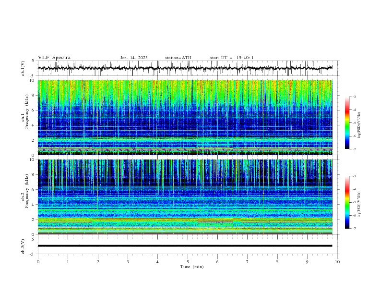Click the date "Jan. 14, 2023"
The height and width of the screenshot is (294, 380).
134,58
